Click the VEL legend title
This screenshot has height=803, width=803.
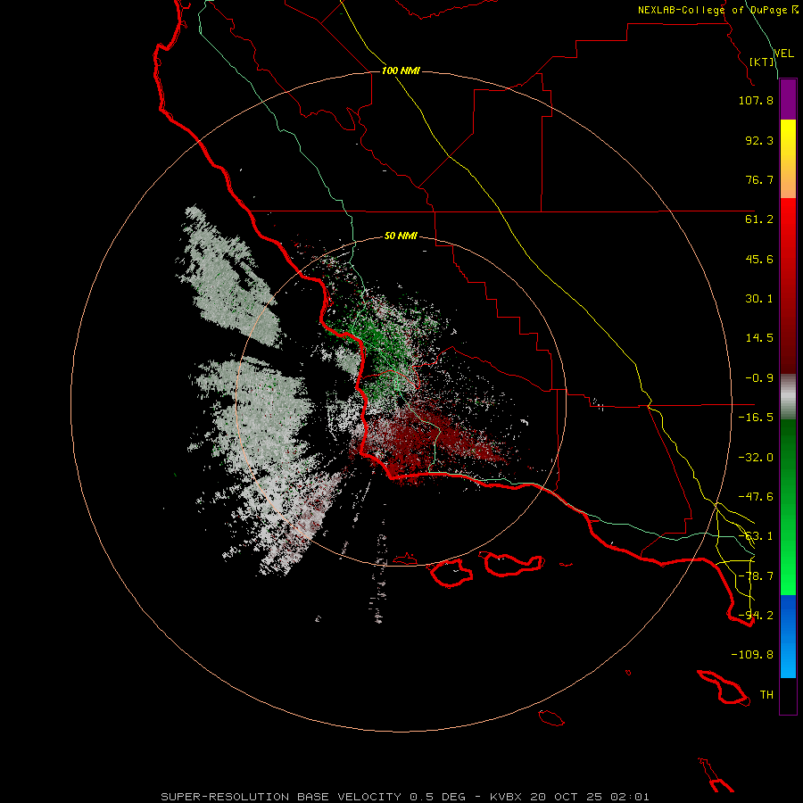[783, 54]
